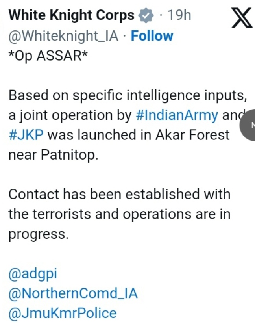Click the @Whiteknight_IA handle

[x=63, y=36]
